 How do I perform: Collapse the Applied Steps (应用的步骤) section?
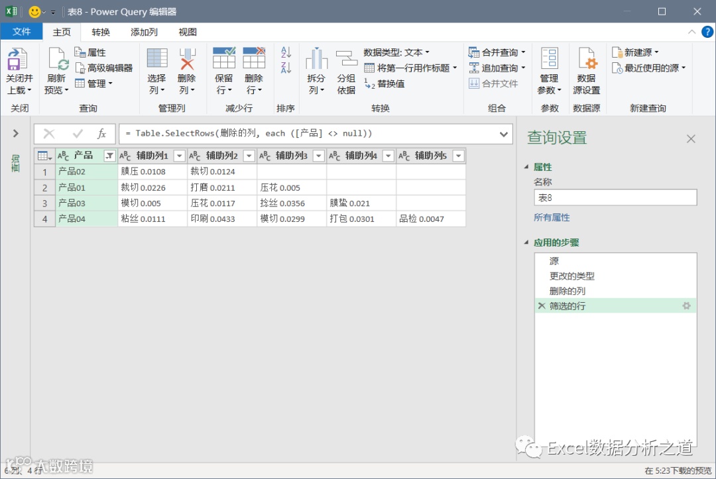coord(526,242)
